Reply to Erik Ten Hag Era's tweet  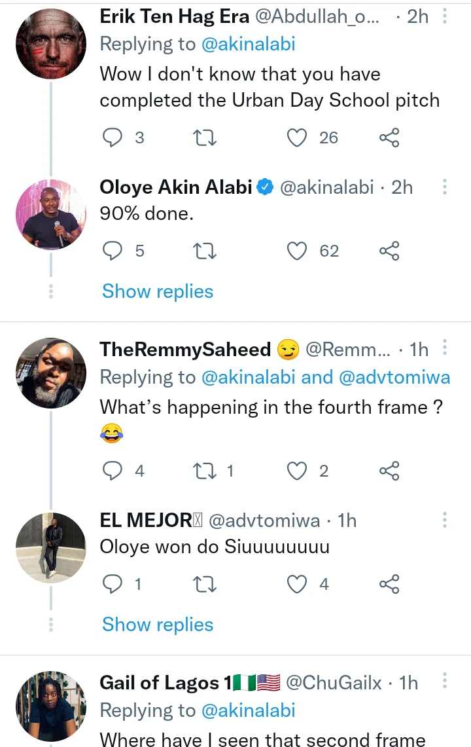(114, 137)
